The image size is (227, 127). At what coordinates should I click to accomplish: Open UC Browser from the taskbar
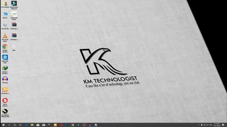point(55,125)
